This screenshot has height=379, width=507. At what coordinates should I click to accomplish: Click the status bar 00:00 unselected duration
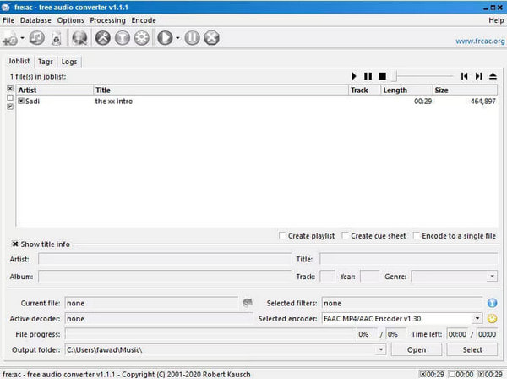point(461,374)
